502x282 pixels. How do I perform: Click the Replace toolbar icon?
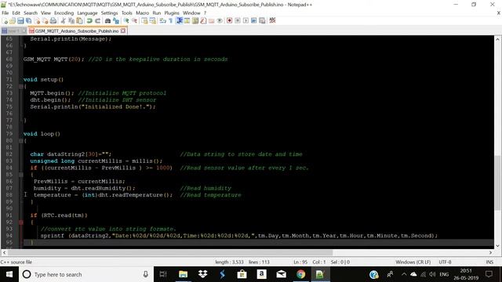coord(116,21)
